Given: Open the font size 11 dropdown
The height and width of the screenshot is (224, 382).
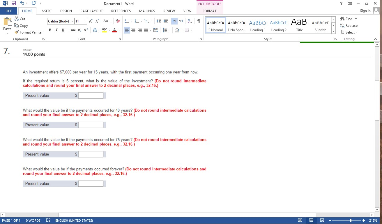Looking at the screenshot, I should (85, 21).
